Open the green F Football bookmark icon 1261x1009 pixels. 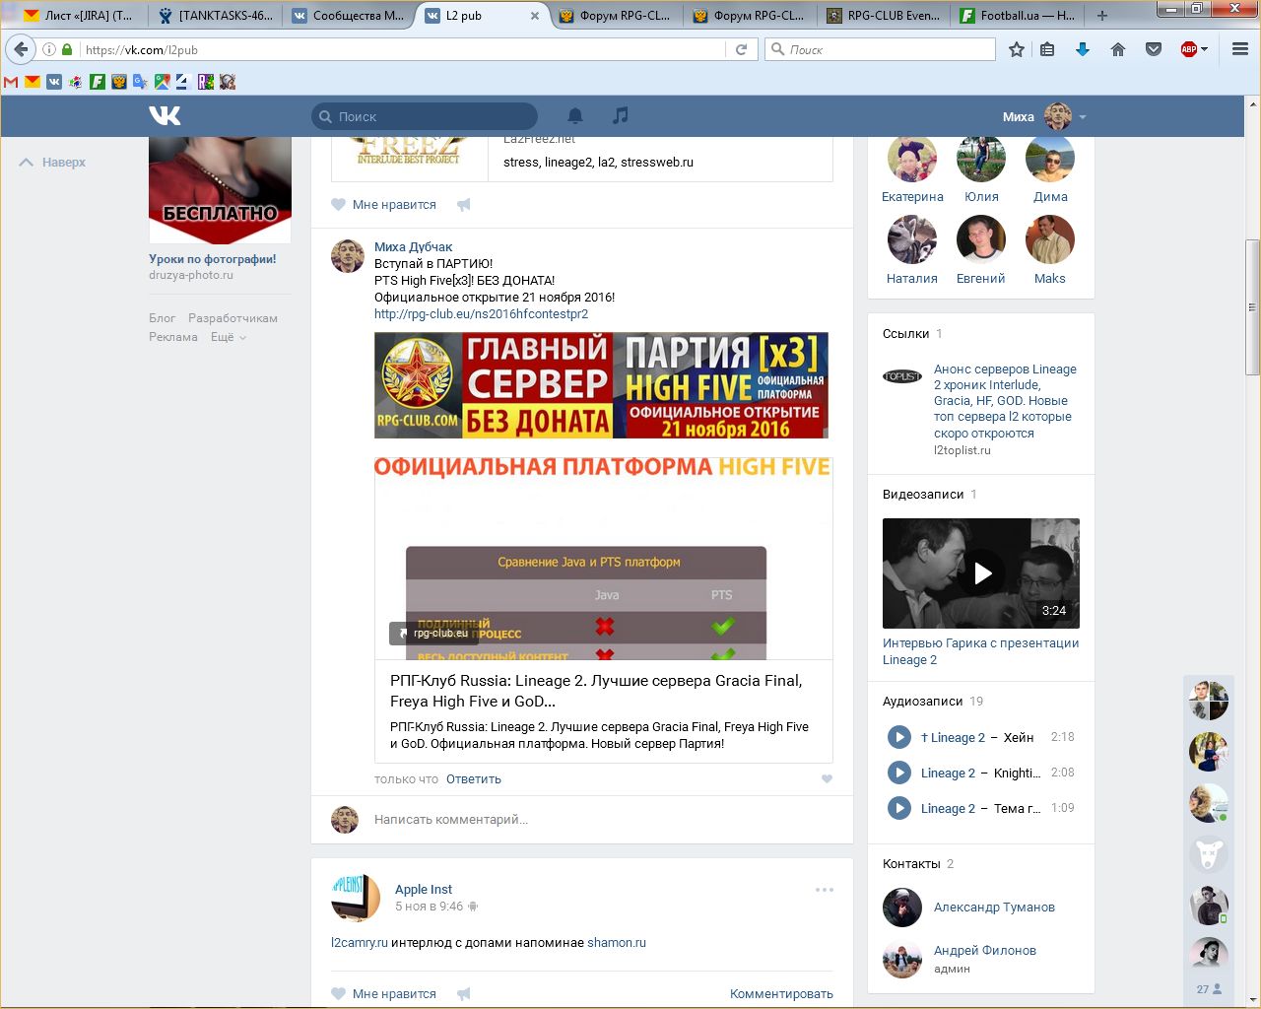pos(98,82)
